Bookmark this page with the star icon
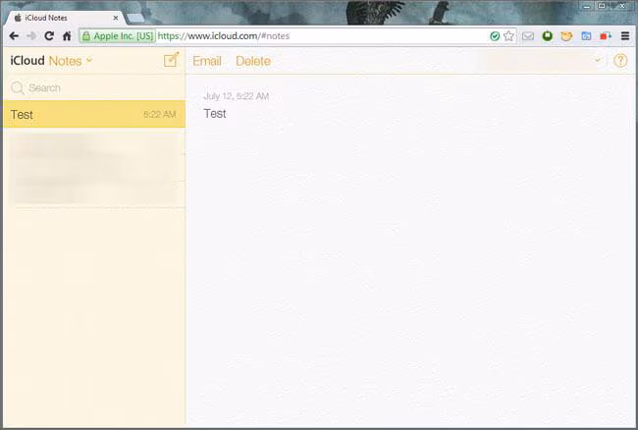Image resolution: width=638 pixels, height=430 pixels. [508, 36]
